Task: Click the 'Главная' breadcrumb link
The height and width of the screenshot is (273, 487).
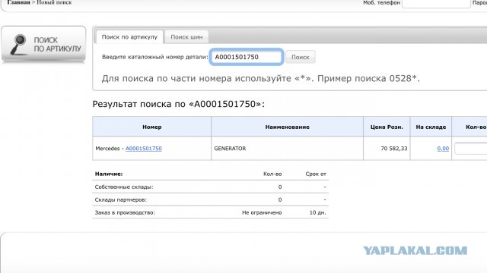Action: pos(18,2)
